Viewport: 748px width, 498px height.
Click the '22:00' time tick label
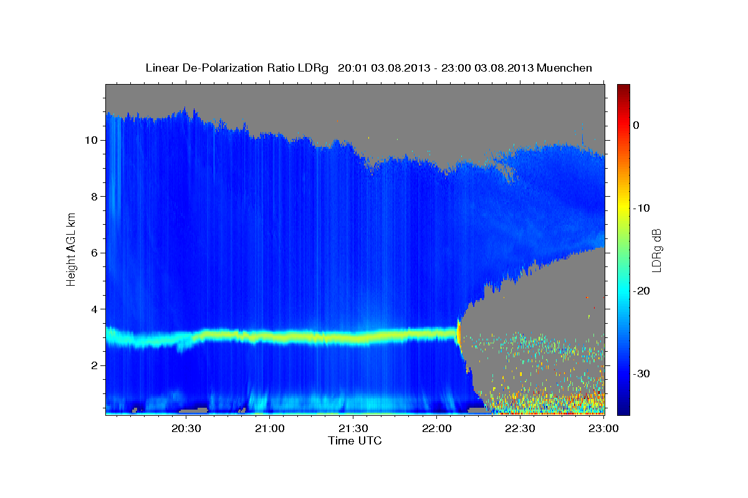[x=436, y=429]
